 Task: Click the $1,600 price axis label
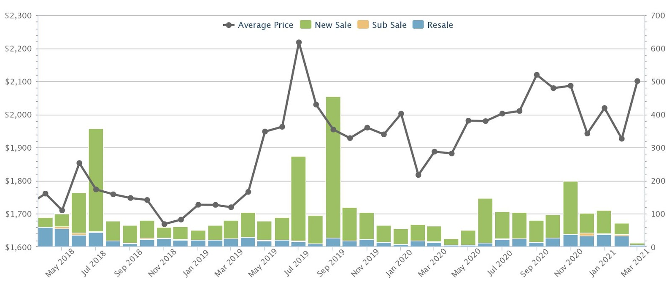[x=18, y=247]
